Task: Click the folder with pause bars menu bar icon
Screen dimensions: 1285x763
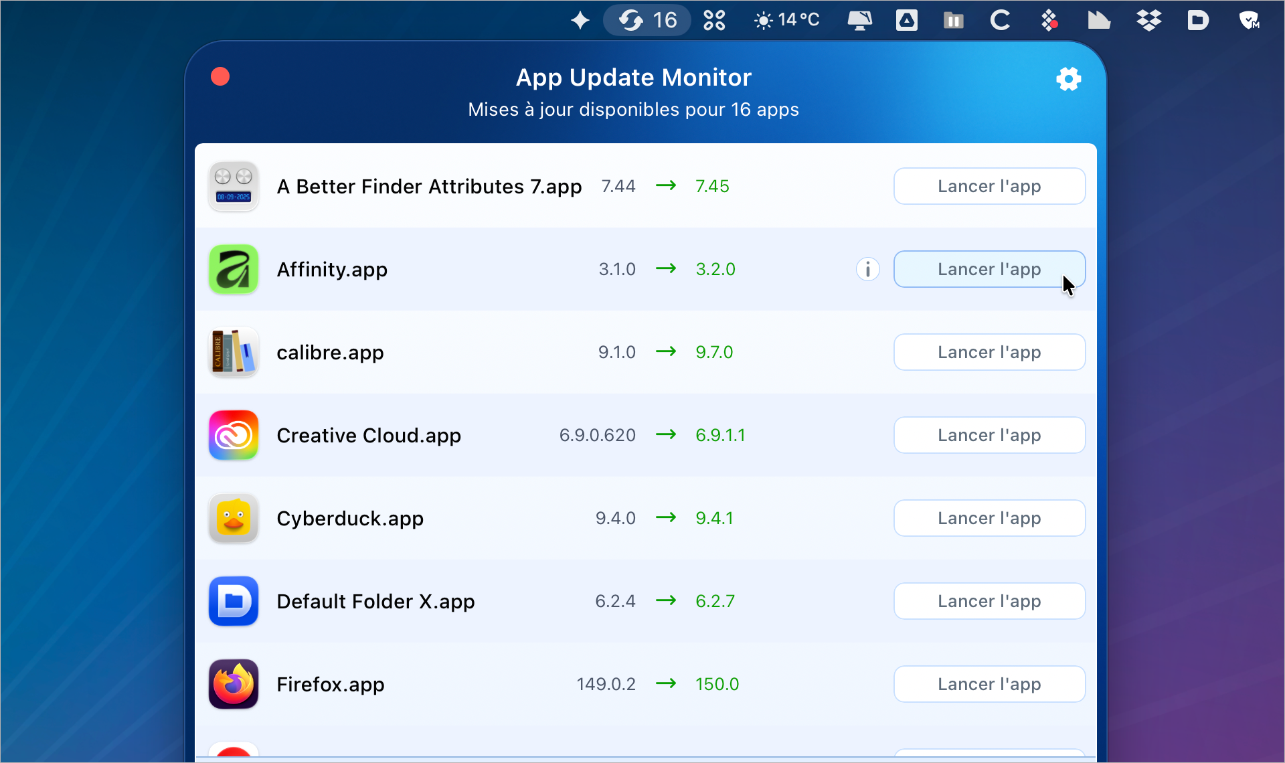Action: click(x=954, y=20)
